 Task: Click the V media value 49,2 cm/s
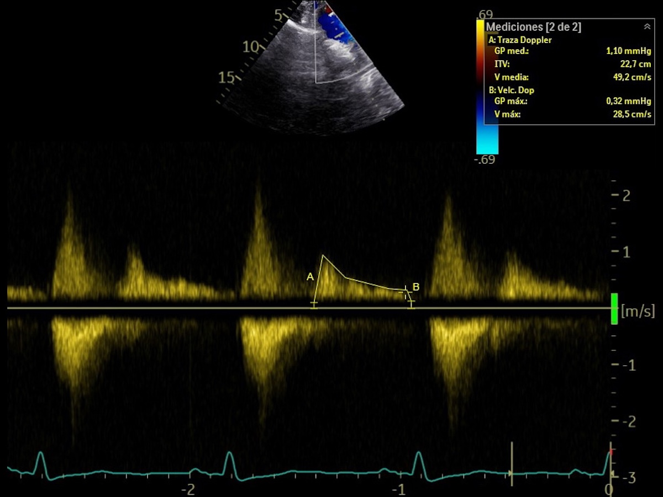click(x=631, y=77)
